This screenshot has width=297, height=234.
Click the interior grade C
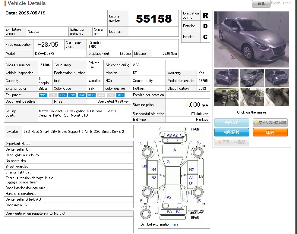(205, 37)
